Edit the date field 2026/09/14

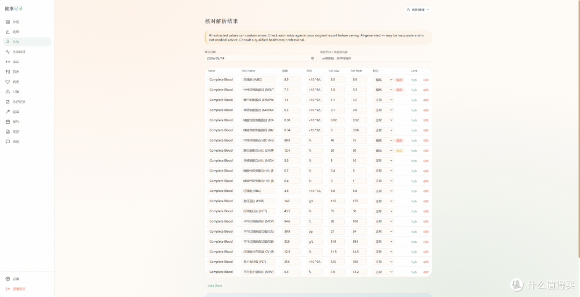[x=261, y=58]
